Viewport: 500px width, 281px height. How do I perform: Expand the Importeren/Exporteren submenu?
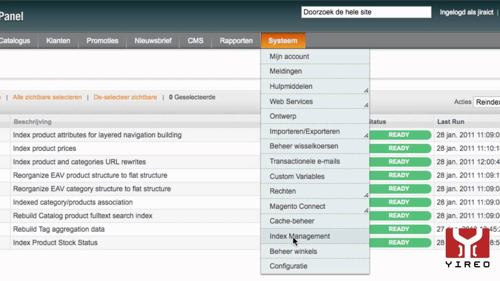[305, 132]
